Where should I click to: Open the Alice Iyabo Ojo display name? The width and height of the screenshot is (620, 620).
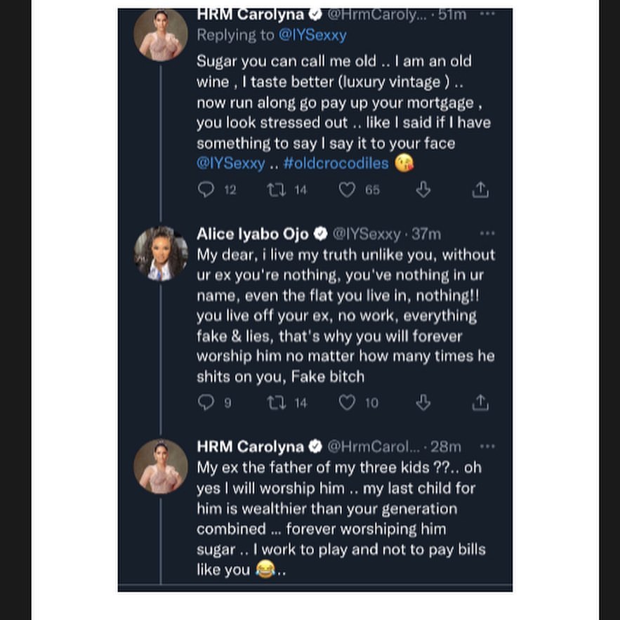tap(252, 233)
